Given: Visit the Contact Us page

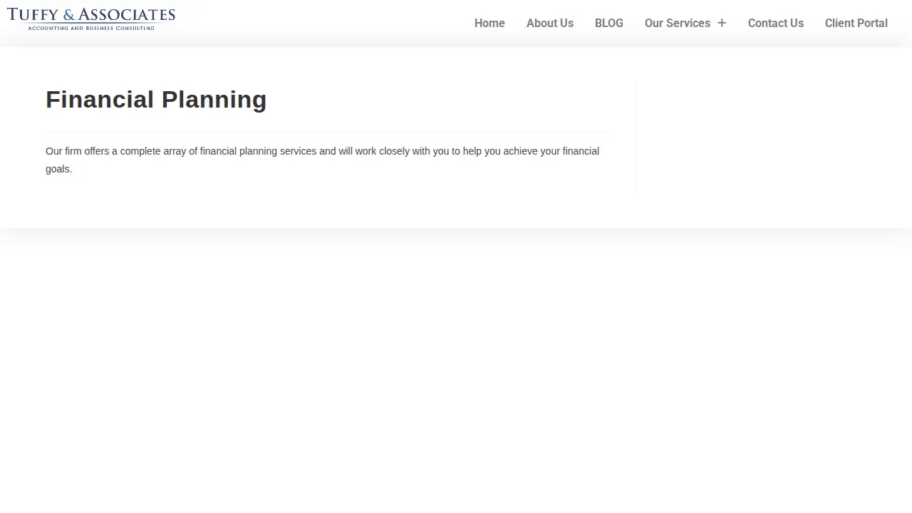Looking at the screenshot, I should point(776,23).
